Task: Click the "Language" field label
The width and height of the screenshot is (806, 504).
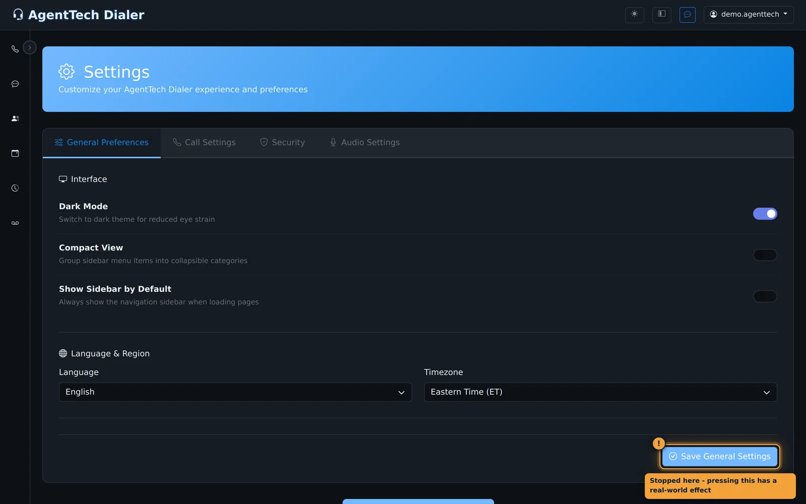Action: coord(79,372)
